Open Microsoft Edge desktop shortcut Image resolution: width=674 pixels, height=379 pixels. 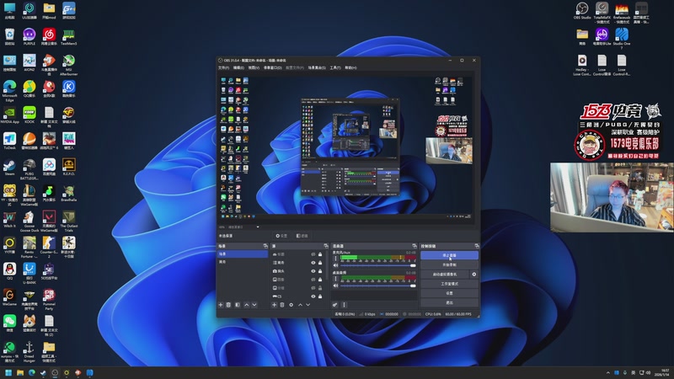(9, 91)
